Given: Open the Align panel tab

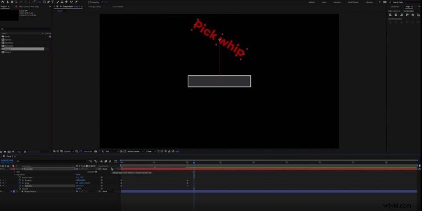Looking at the screenshot, I should (x=407, y=7).
